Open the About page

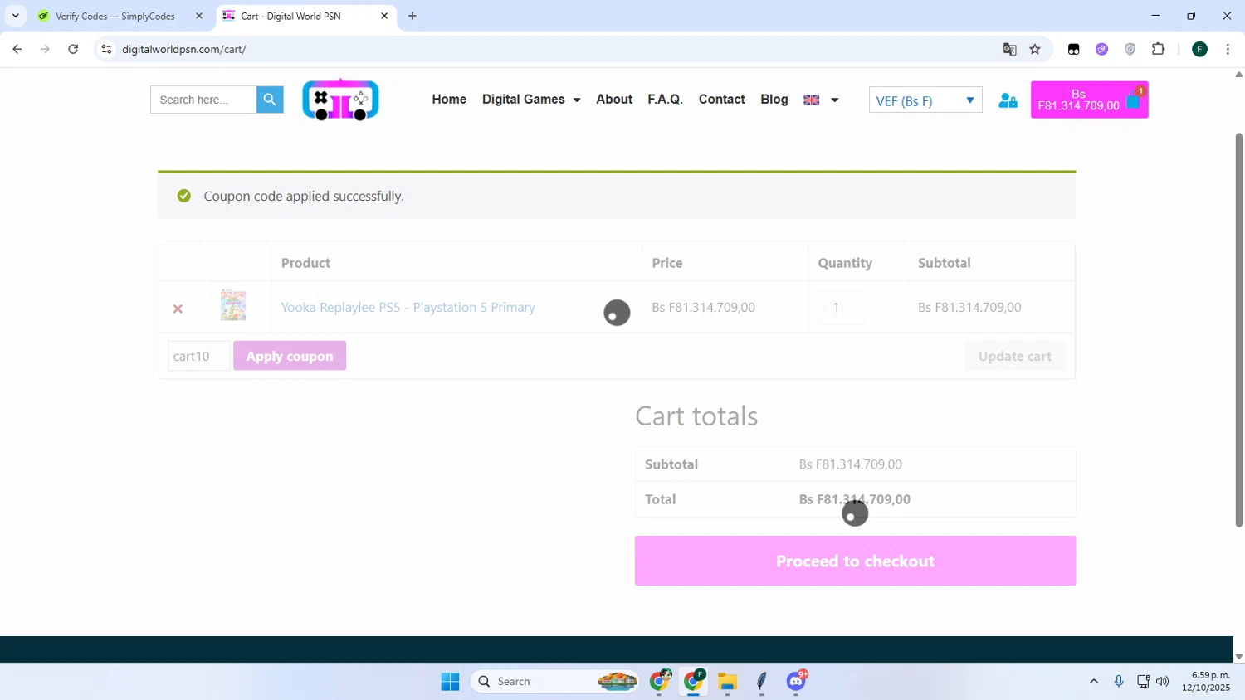(x=614, y=100)
